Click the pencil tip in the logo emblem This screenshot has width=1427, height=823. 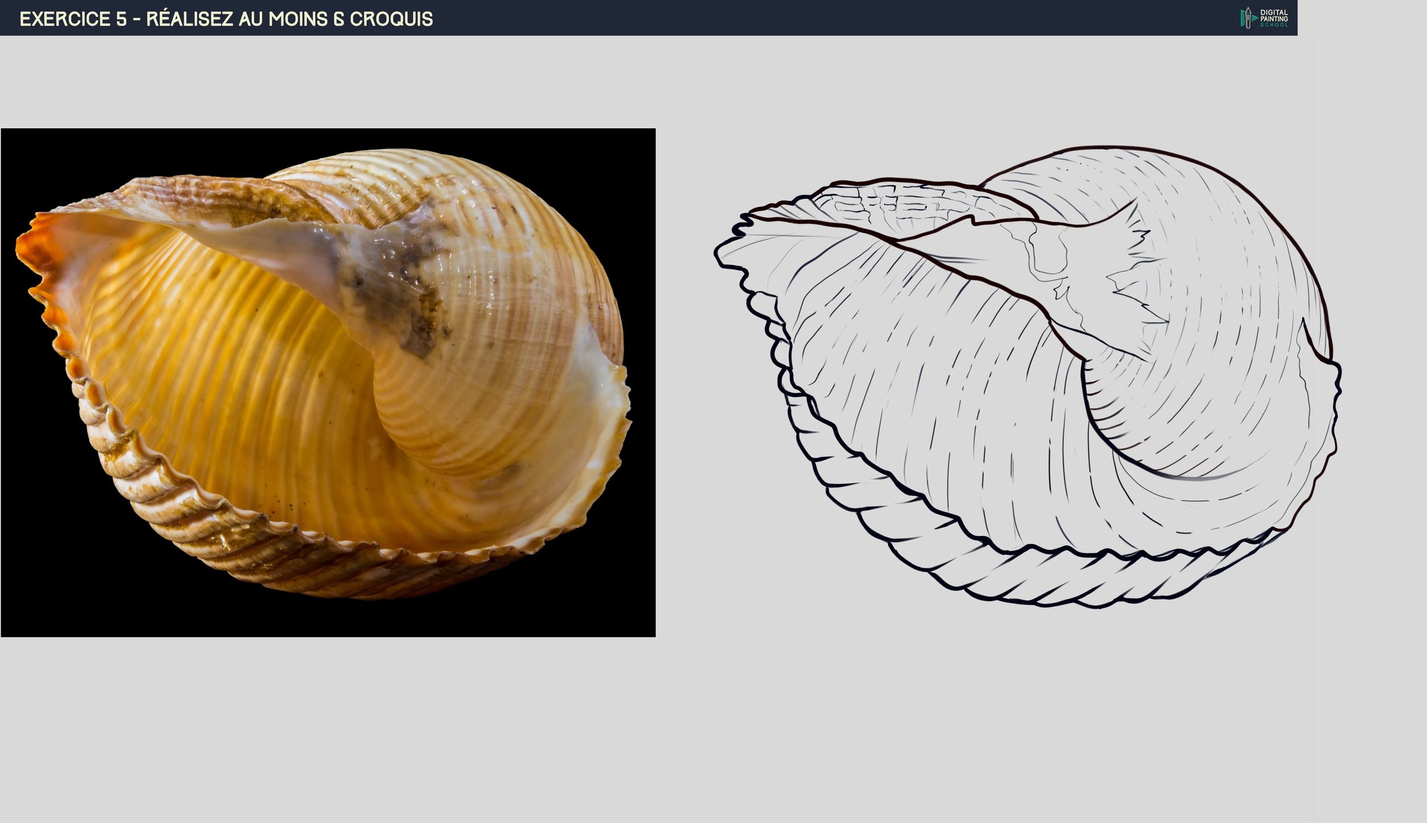click(x=1248, y=9)
